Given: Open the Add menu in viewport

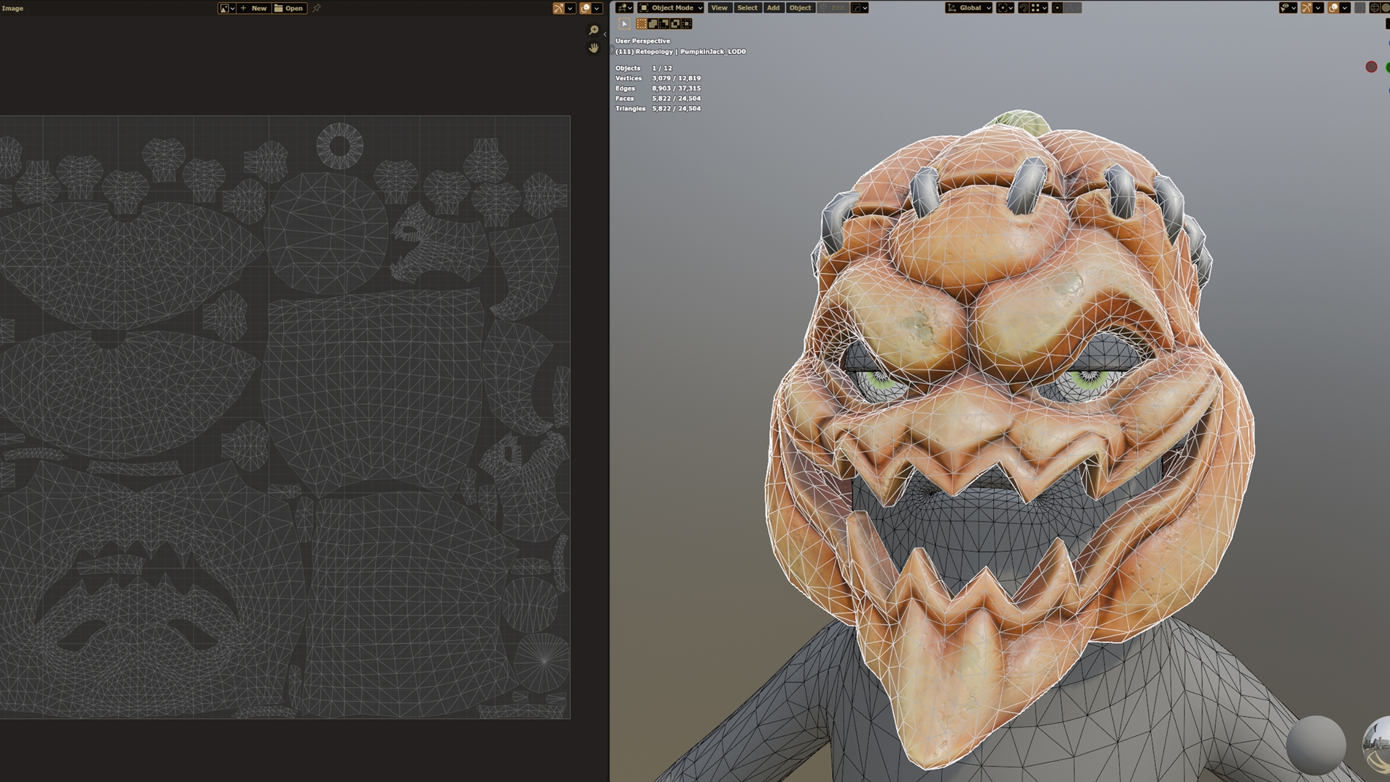Looking at the screenshot, I should (773, 8).
